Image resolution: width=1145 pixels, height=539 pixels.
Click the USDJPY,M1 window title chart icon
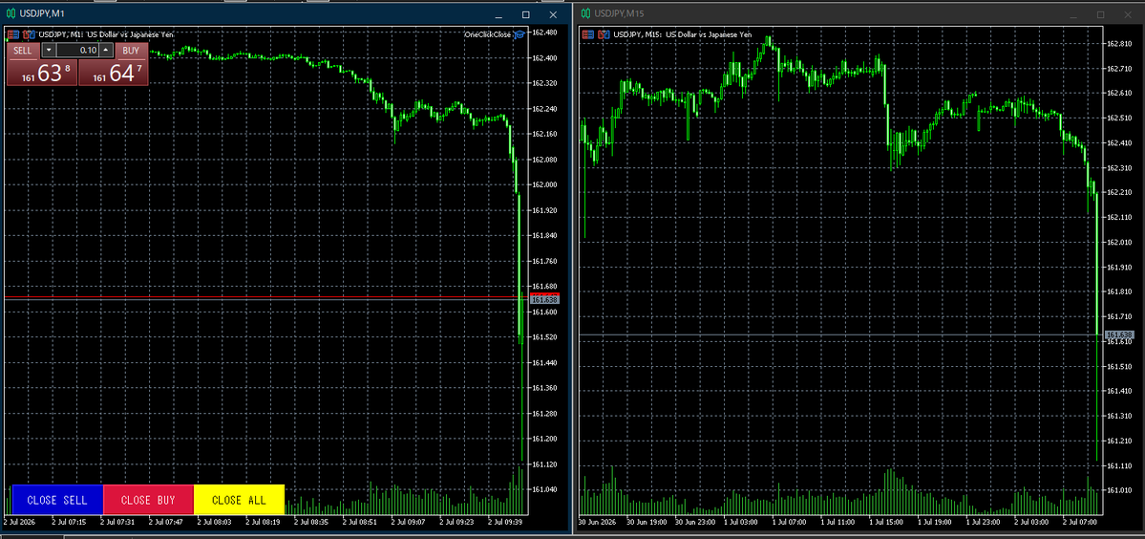[x=11, y=13]
